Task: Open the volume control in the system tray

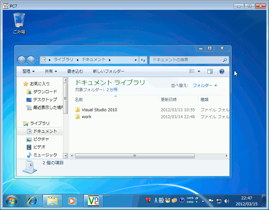Action: pyautogui.click(x=226, y=201)
